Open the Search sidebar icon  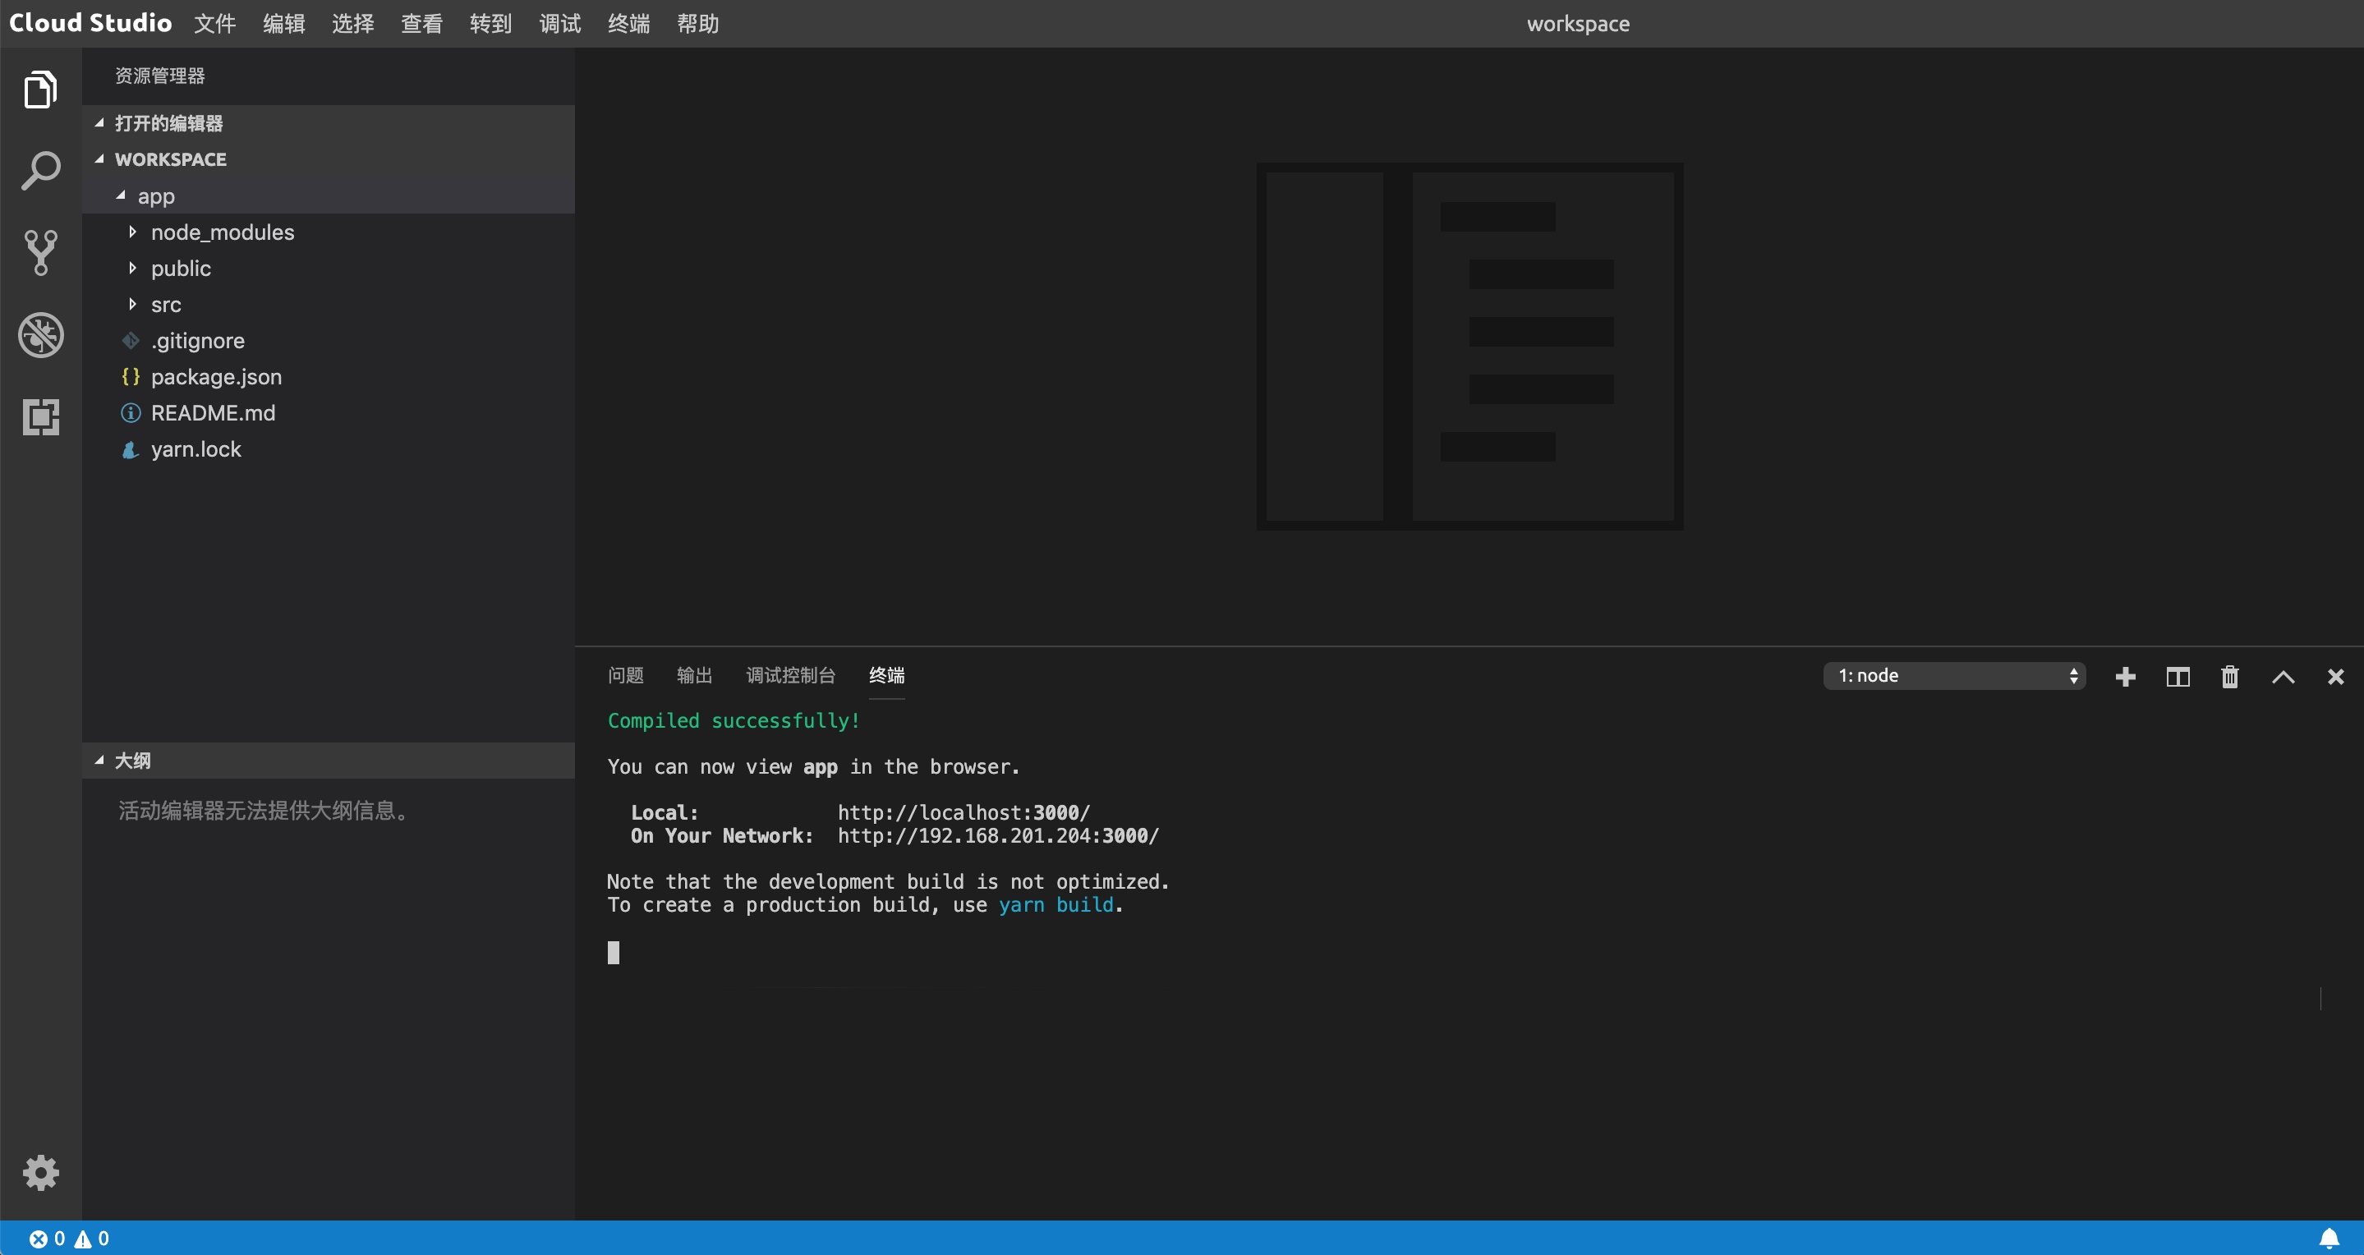[x=40, y=170]
